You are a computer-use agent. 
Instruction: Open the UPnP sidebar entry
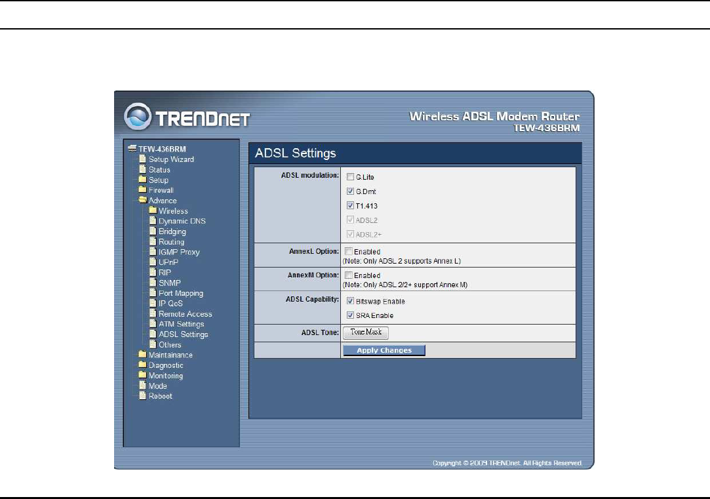tap(168, 262)
